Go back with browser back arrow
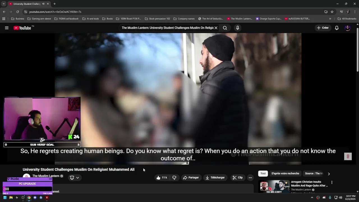359x202 pixels. point(4,12)
